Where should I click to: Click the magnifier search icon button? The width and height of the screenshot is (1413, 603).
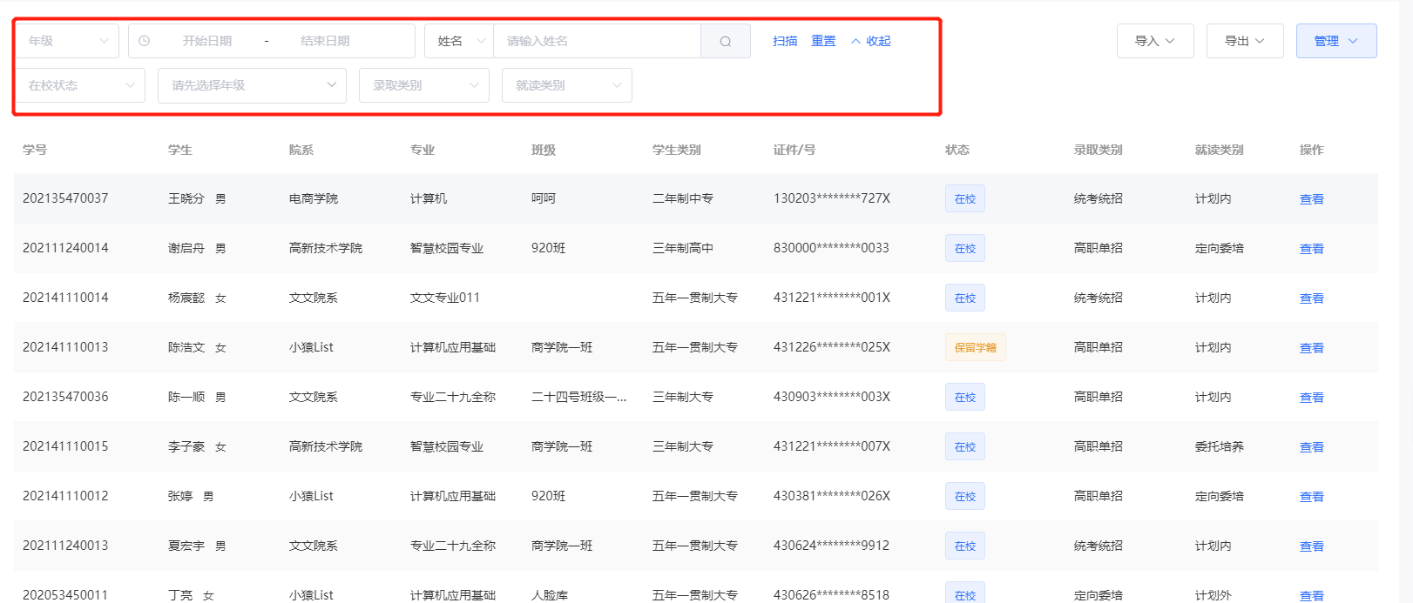point(726,41)
